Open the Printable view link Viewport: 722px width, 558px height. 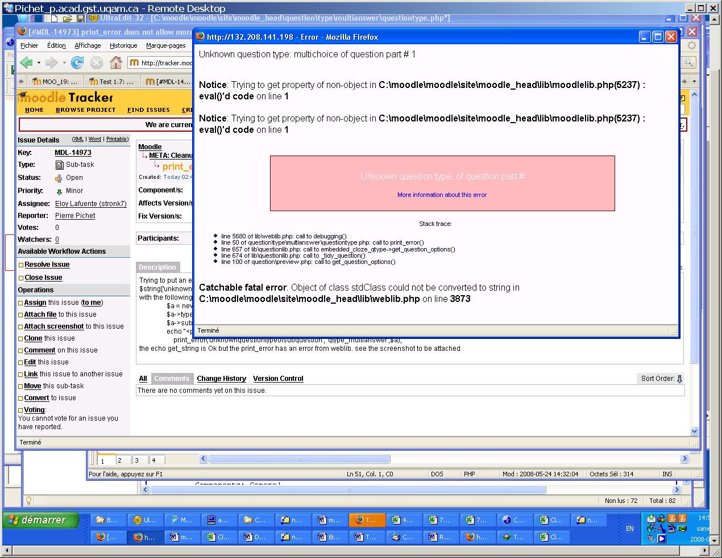click(x=117, y=139)
